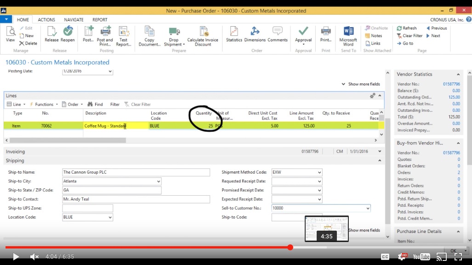Click Filter in the Lines toolbar
This screenshot has height=265, width=472.
click(x=115, y=104)
